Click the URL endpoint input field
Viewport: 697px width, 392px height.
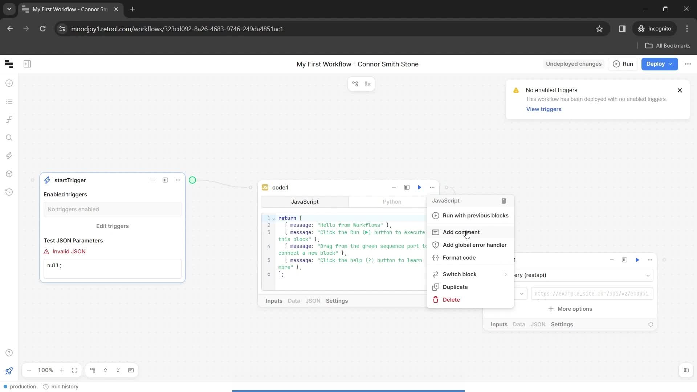(x=592, y=294)
